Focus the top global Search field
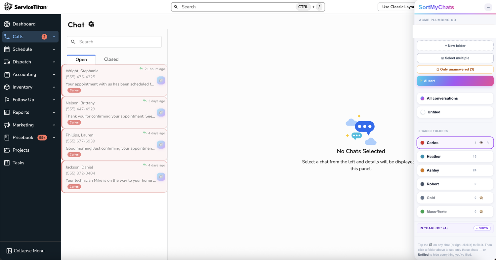 point(248,7)
